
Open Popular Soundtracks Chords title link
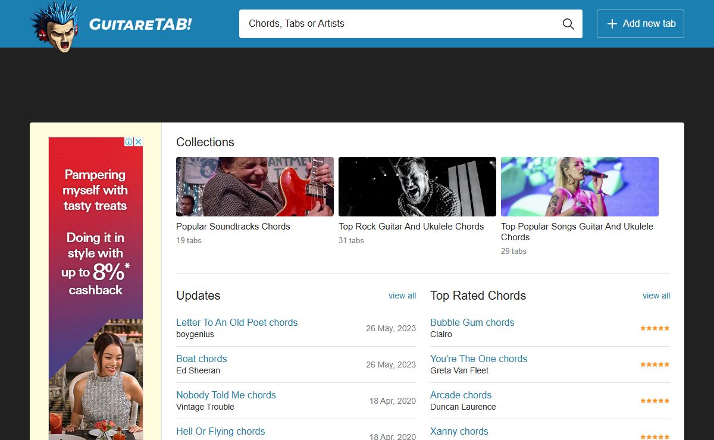pos(233,227)
